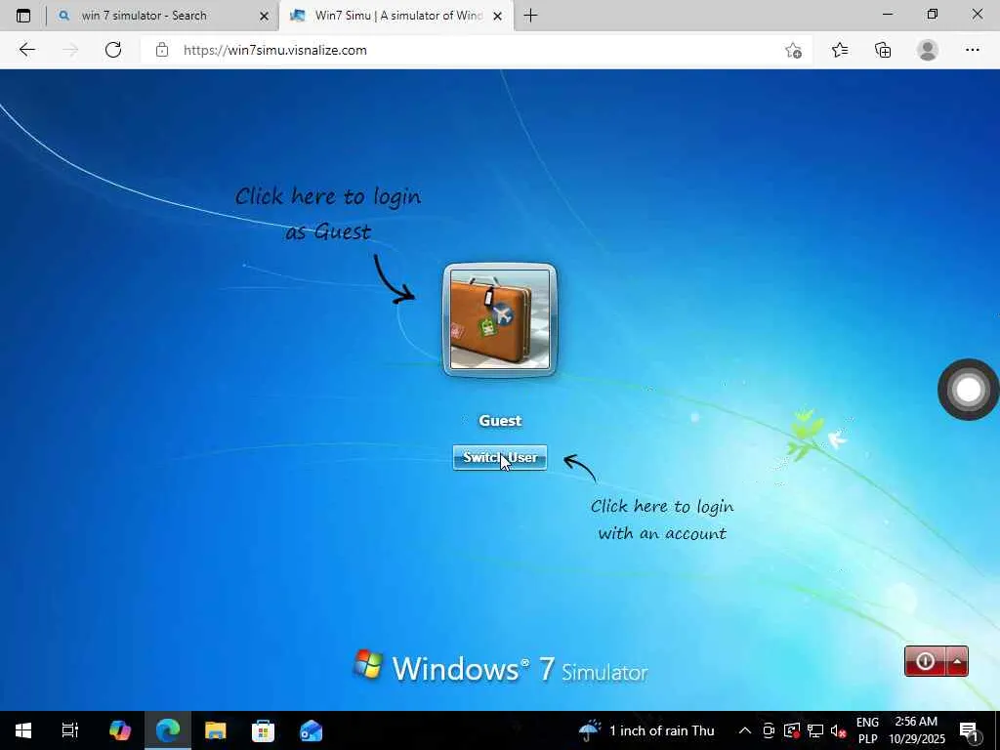This screenshot has width=1000, height=750.
Task: Click the floating round assistive button
Action: [x=968, y=390]
